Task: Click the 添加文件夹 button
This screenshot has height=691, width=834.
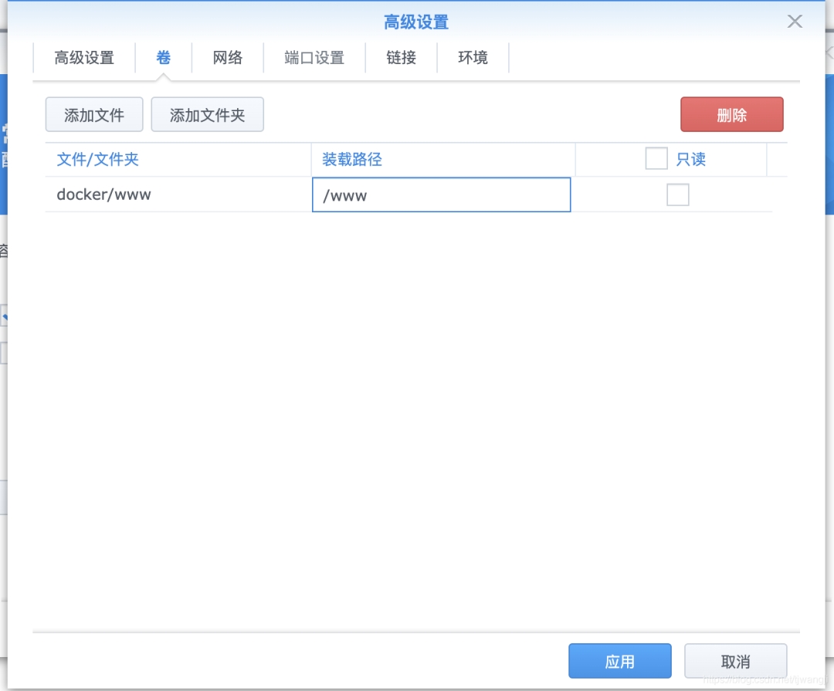Action: click(208, 114)
